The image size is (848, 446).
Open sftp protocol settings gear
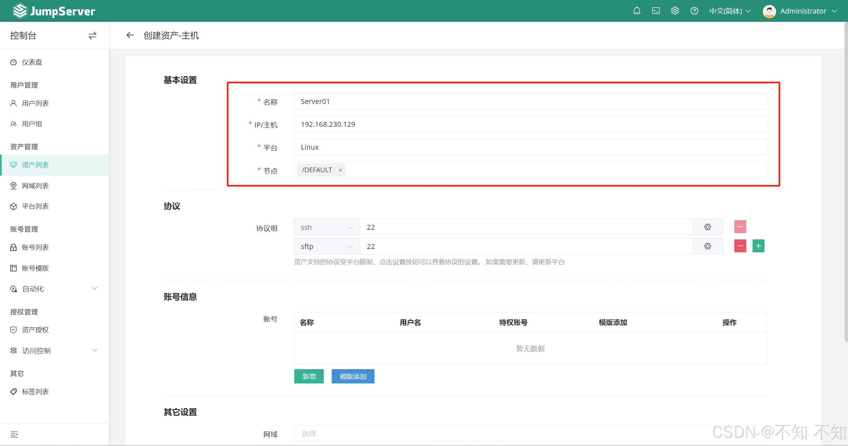click(x=707, y=246)
